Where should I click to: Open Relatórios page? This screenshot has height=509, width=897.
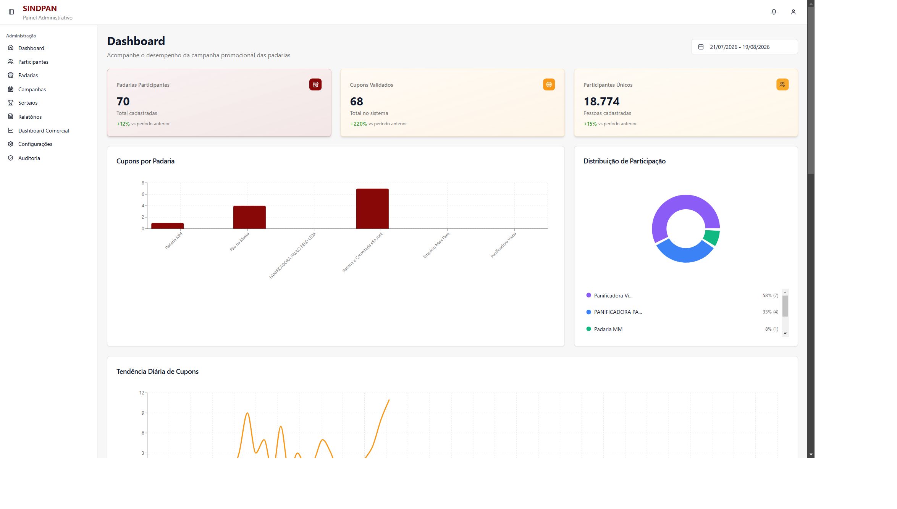48,117
